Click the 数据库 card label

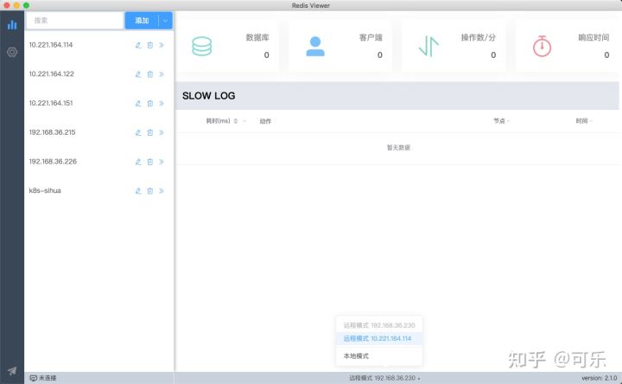tap(257, 37)
